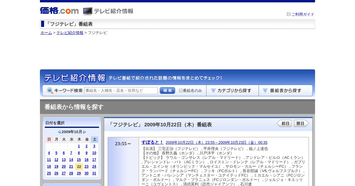Click the 日 Sunday column header
The width and height of the screenshot is (355, 186).
point(49,139)
